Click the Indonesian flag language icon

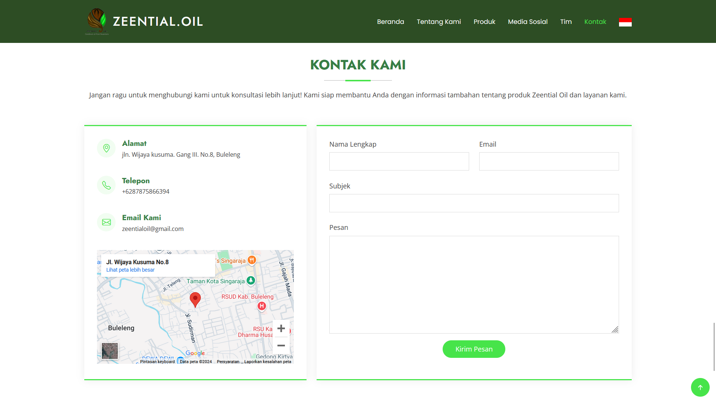[625, 22]
